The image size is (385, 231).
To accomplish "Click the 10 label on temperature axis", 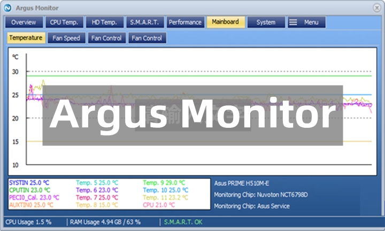I will click(x=15, y=165).
